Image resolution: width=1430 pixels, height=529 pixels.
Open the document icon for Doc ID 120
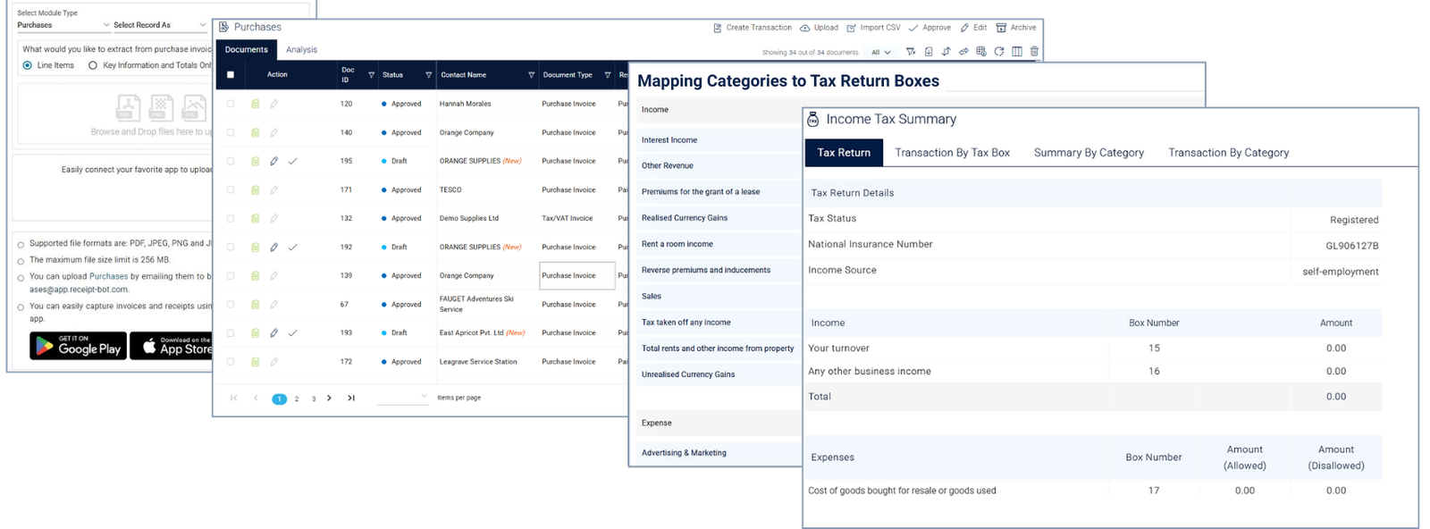[255, 104]
